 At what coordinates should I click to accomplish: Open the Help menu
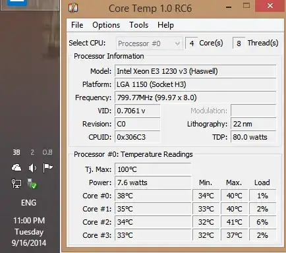[165, 25]
